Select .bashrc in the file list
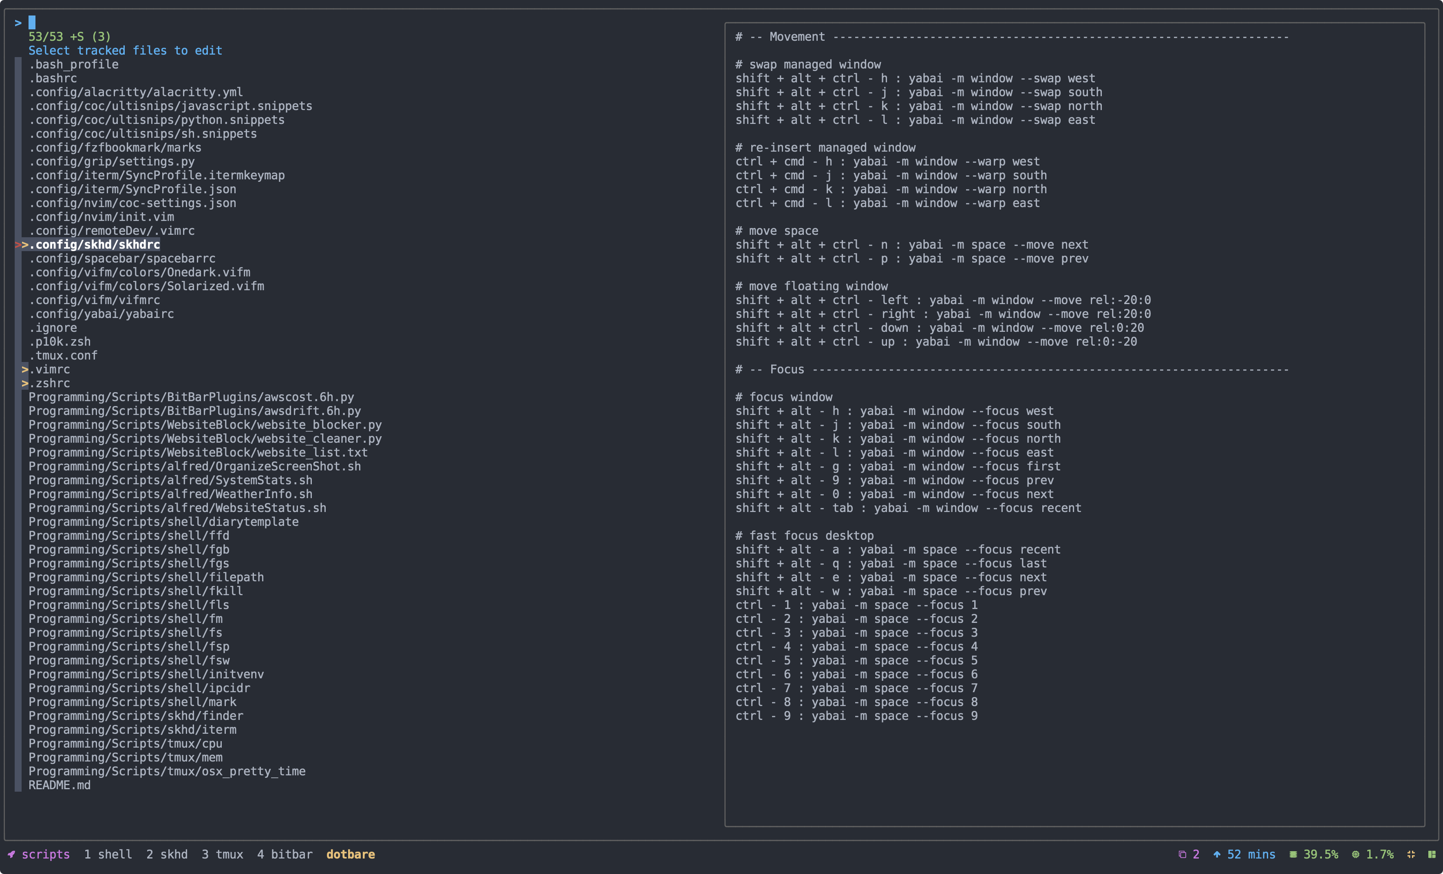This screenshot has height=874, width=1443. pyautogui.click(x=53, y=78)
